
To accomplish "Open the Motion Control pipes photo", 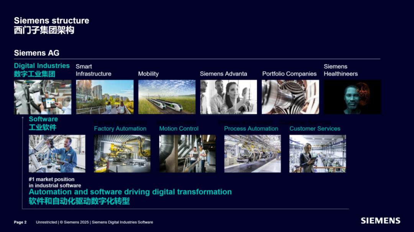I will pyautogui.click(x=187, y=154).
